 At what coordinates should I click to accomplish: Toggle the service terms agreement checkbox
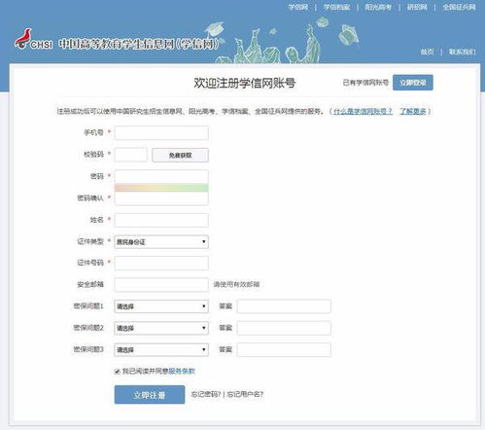tap(118, 372)
